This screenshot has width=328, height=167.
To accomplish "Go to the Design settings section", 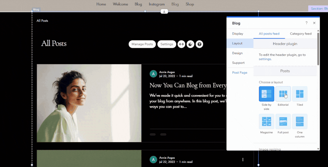I will point(237,53).
